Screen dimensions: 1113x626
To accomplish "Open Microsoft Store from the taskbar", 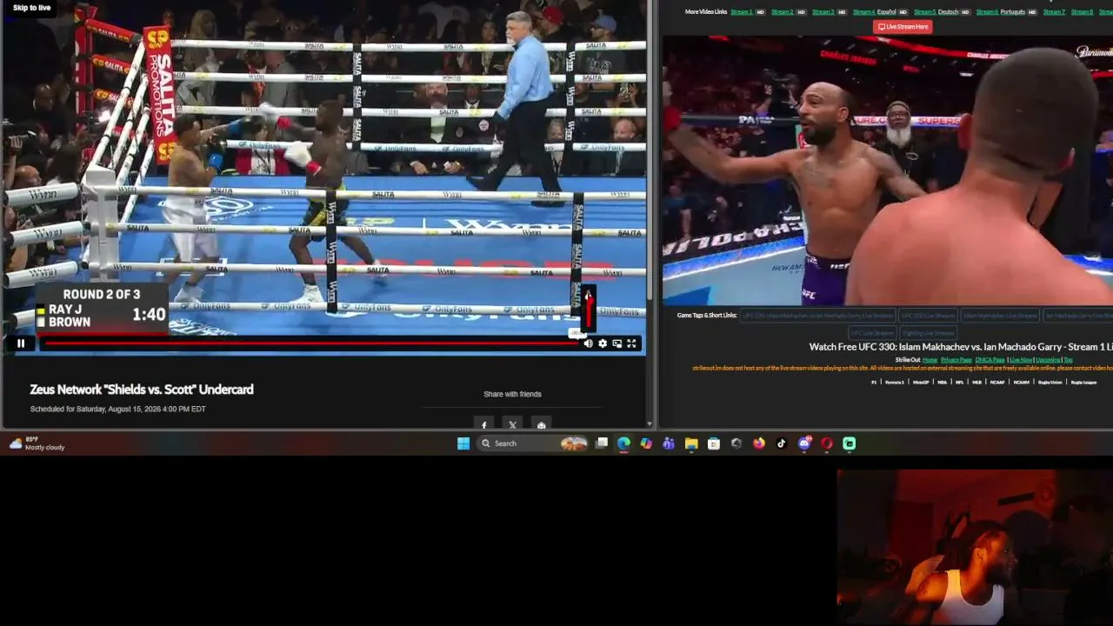I will (714, 443).
